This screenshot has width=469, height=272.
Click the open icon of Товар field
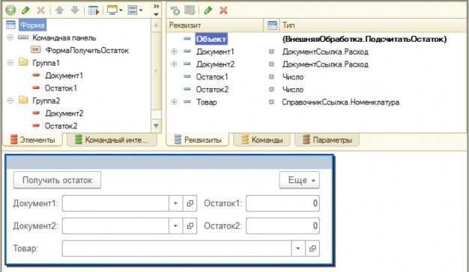pyautogui.click(x=312, y=248)
